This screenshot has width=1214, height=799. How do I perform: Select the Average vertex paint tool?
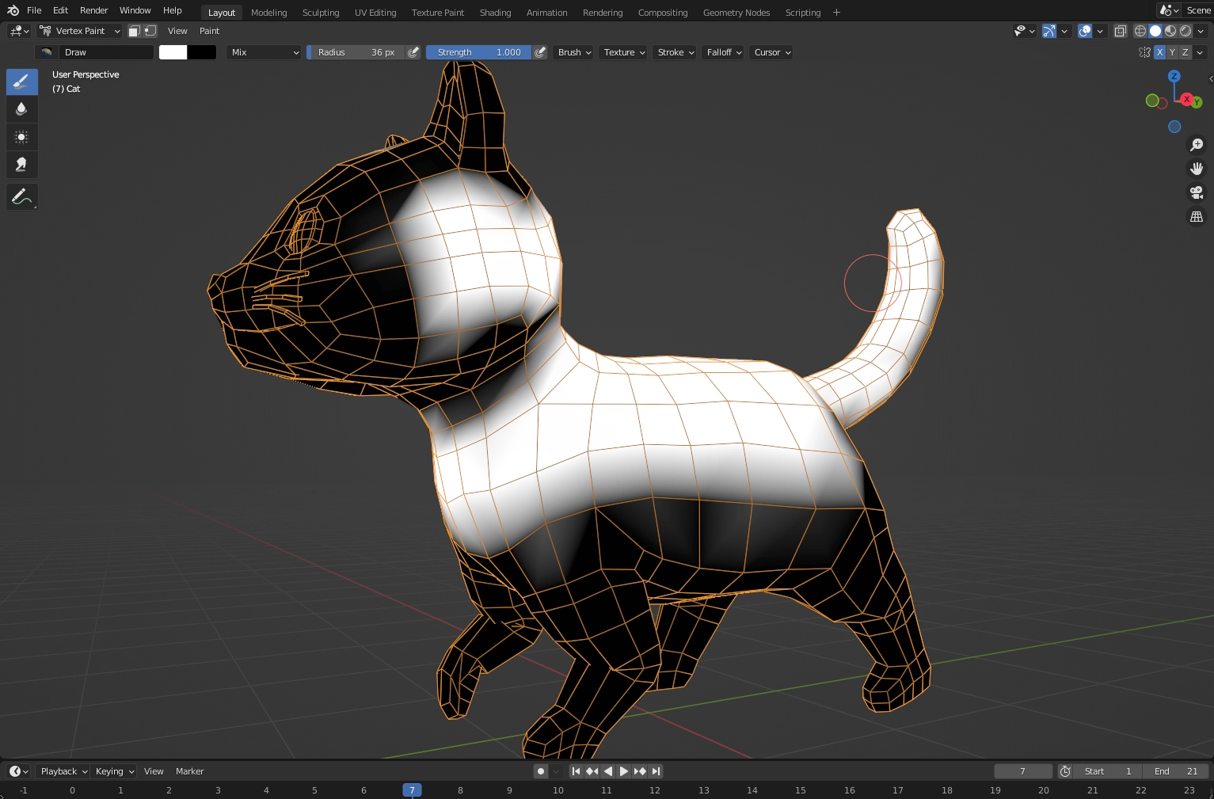21,136
